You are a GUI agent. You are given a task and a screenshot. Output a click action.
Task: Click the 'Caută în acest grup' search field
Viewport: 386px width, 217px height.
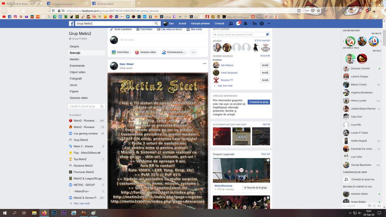87,106
